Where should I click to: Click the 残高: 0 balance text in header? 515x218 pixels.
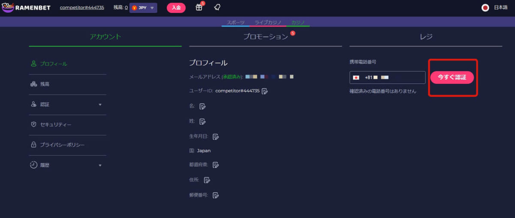coord(121,8)
